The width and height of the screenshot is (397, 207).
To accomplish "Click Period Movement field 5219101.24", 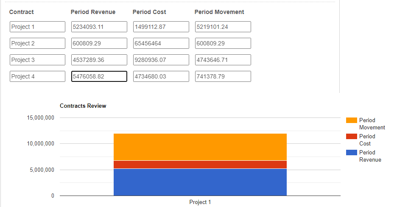I will coord(223,27).
